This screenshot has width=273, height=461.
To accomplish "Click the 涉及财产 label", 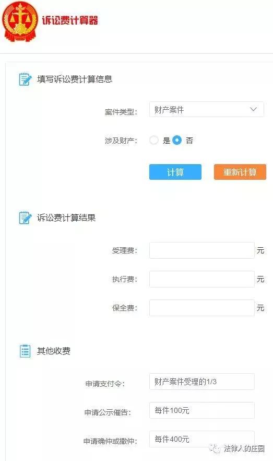I will (x=121, y=141).
